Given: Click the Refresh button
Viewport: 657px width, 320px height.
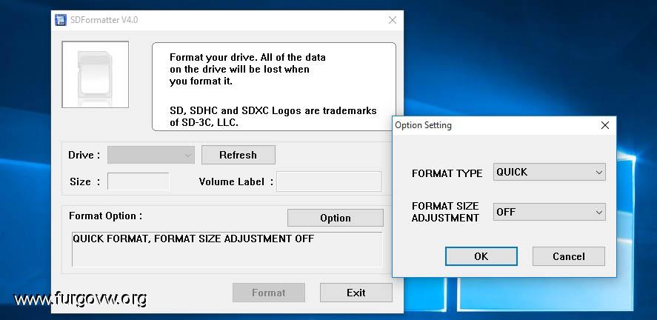Looking at the screenshot, I should [238, 155].
